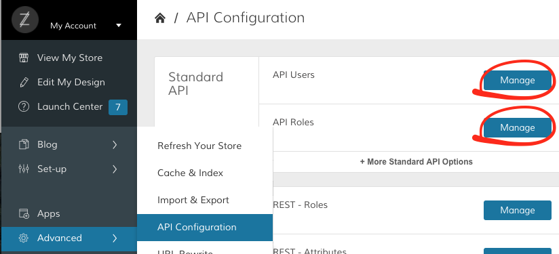Click the Z account logo avatar

(25, 20)
